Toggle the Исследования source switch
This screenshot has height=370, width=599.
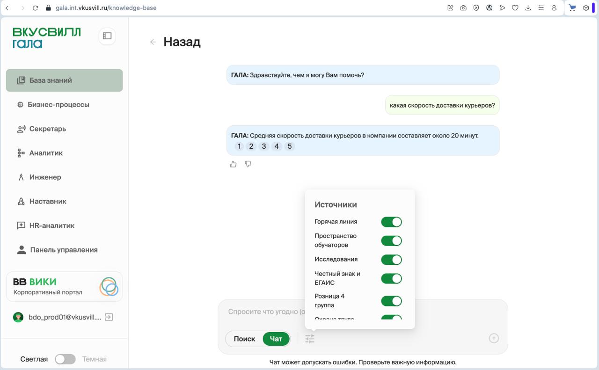tap(391, 260)
